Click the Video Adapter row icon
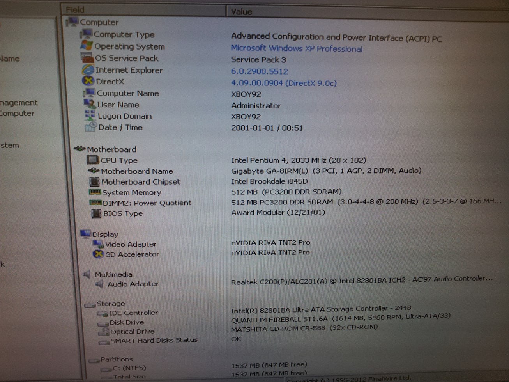509x382 pixels. pos(98,244)
